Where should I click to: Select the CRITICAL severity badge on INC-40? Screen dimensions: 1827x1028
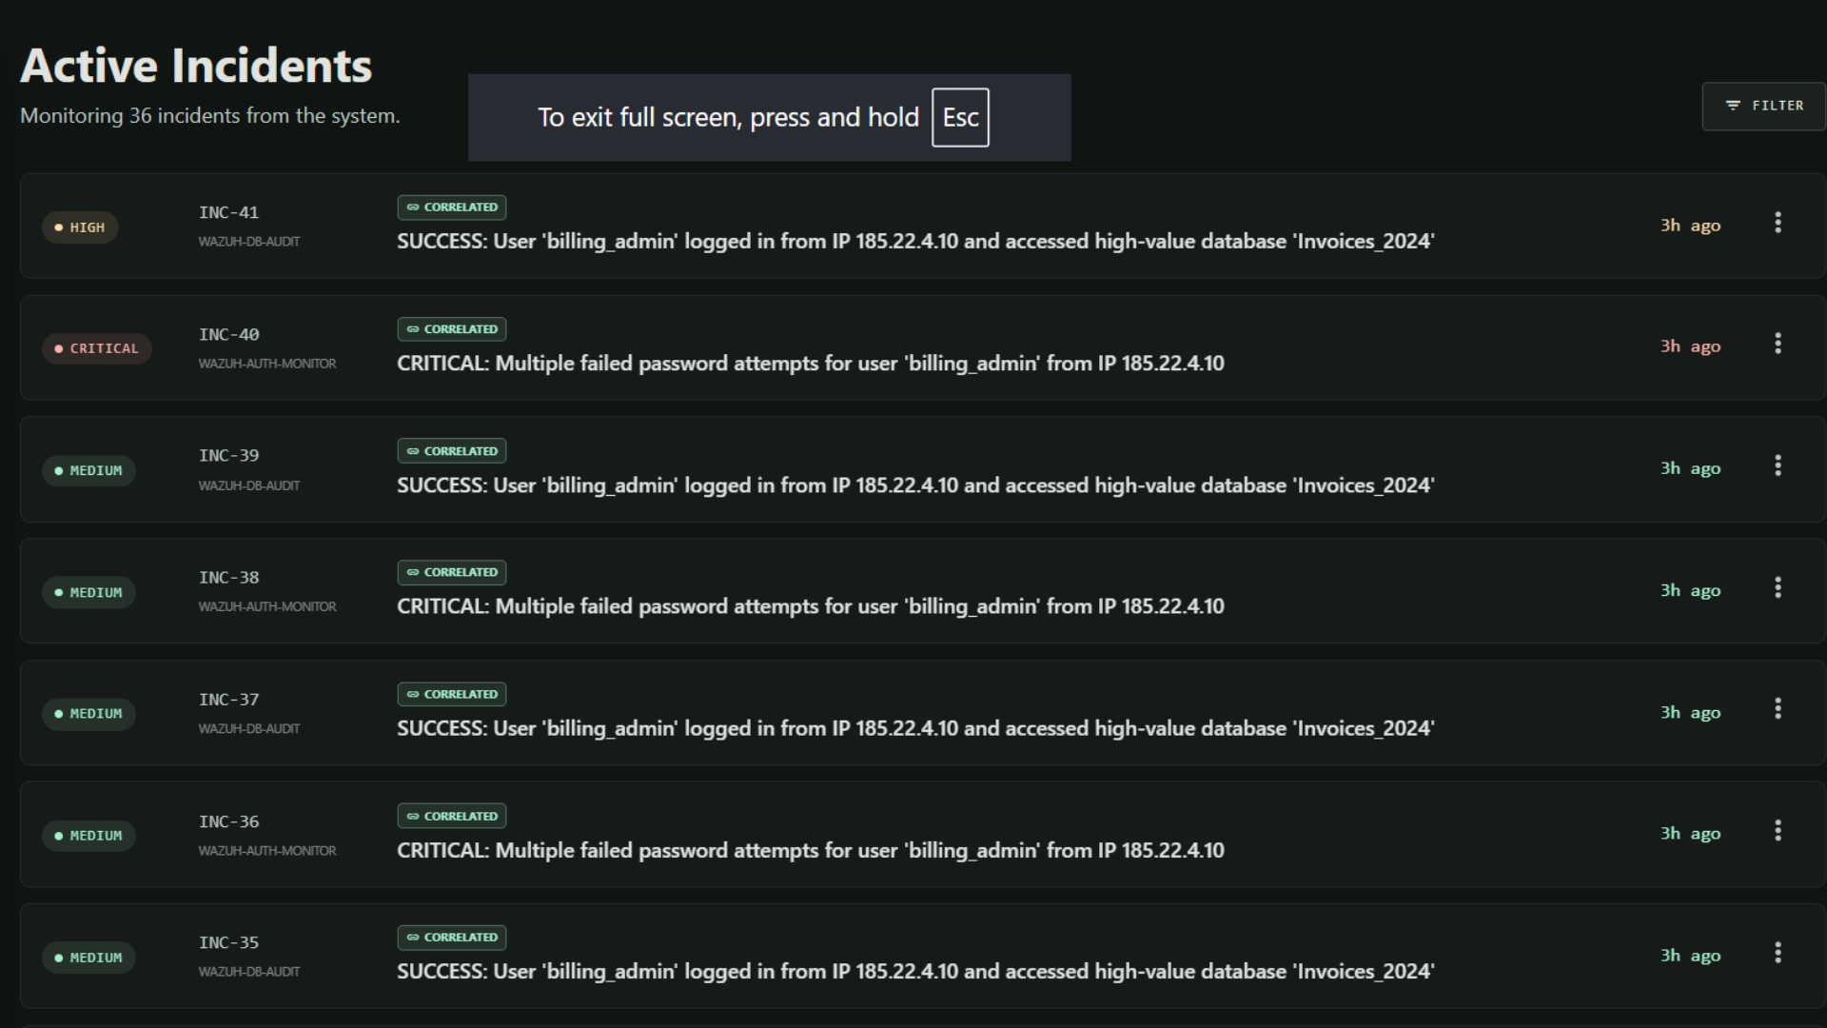click(97, 348)
